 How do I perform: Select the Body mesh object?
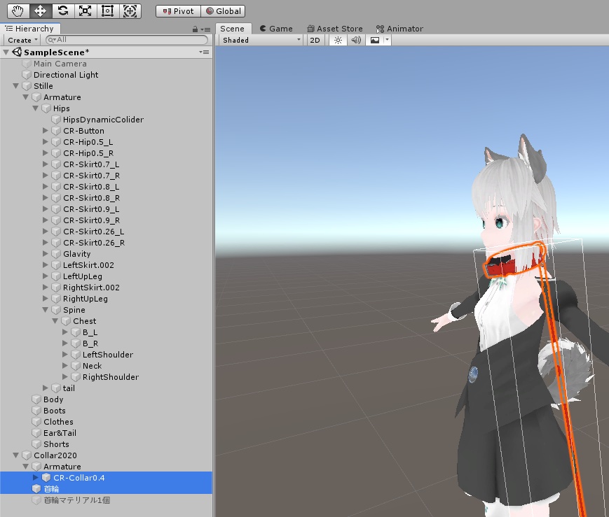[x=53, y=399]
